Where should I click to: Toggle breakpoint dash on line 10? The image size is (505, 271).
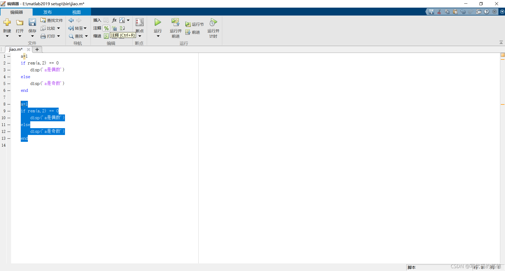pos(9,118)
